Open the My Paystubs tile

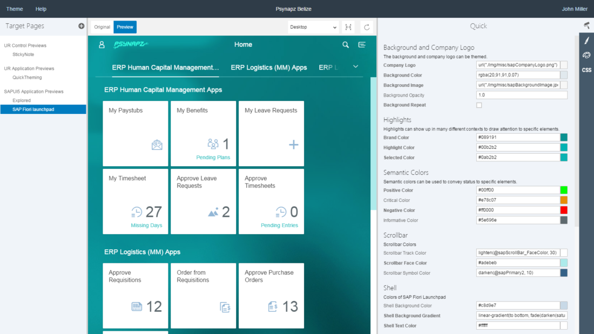tap(135, 133)
